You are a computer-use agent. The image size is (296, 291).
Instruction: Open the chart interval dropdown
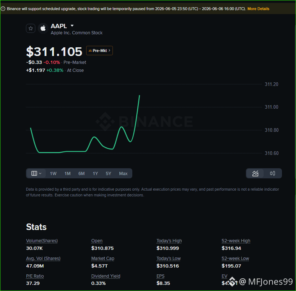coord(36,173)
